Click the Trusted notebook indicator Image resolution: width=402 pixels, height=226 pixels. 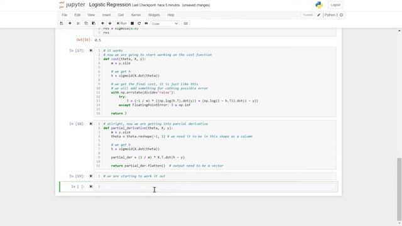coord(308,15)
